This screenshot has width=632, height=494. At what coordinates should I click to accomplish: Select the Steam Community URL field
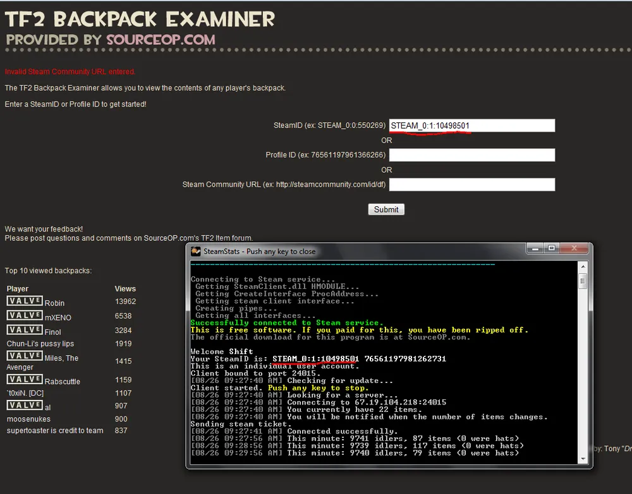coord(471,184)
